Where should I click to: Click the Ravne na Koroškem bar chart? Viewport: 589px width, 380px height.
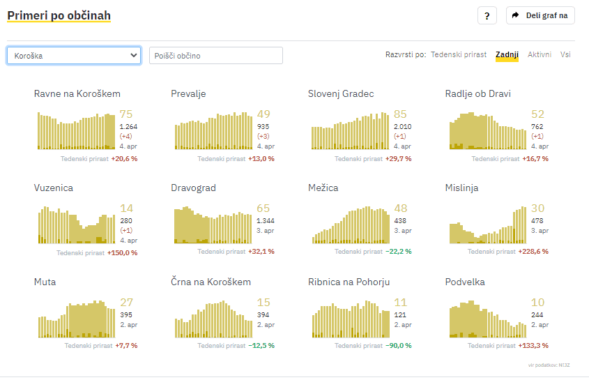click(x=76, y=131)
